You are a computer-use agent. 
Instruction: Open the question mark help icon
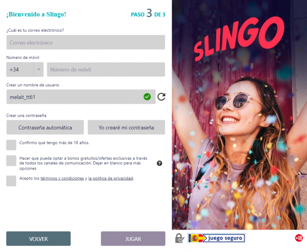[x=159, y=163]
